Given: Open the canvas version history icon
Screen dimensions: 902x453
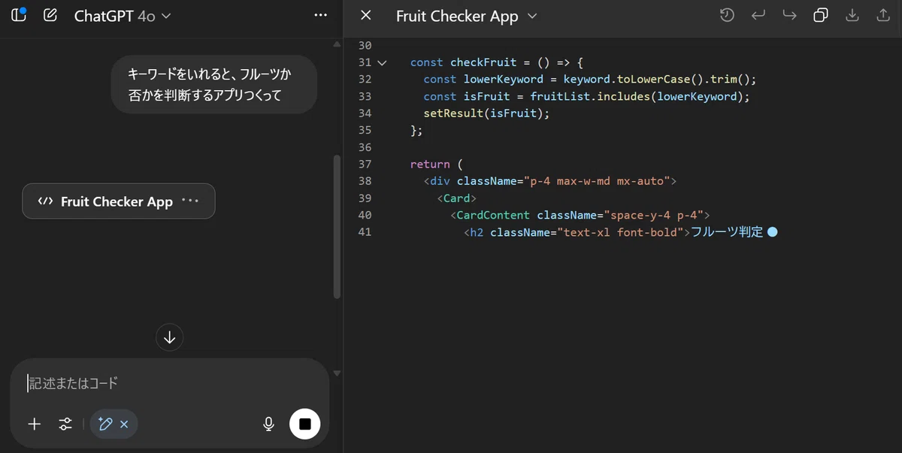Looking at the screenshot, I should point(727,15).
